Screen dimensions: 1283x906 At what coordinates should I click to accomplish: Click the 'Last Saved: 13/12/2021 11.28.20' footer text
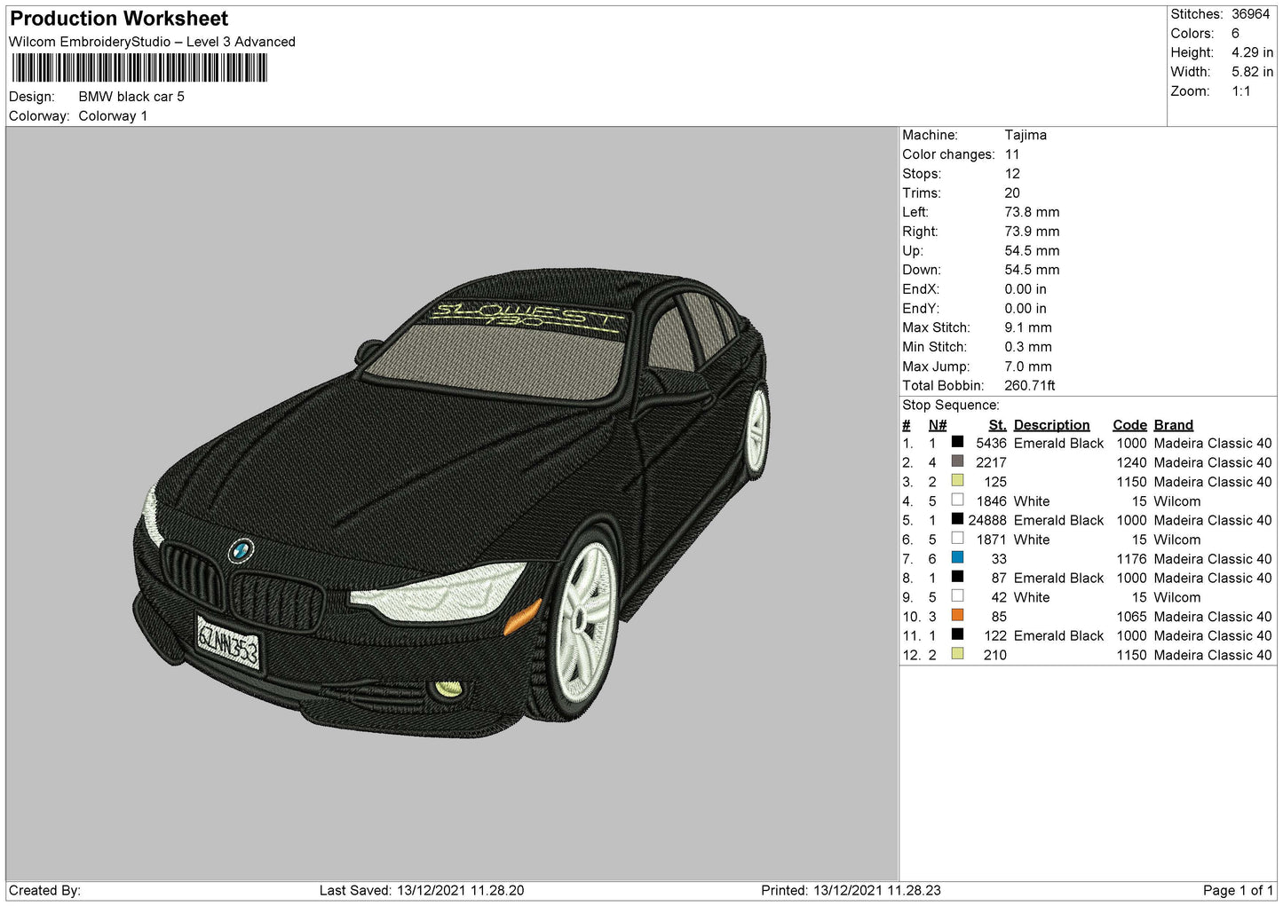coord(422,891)
